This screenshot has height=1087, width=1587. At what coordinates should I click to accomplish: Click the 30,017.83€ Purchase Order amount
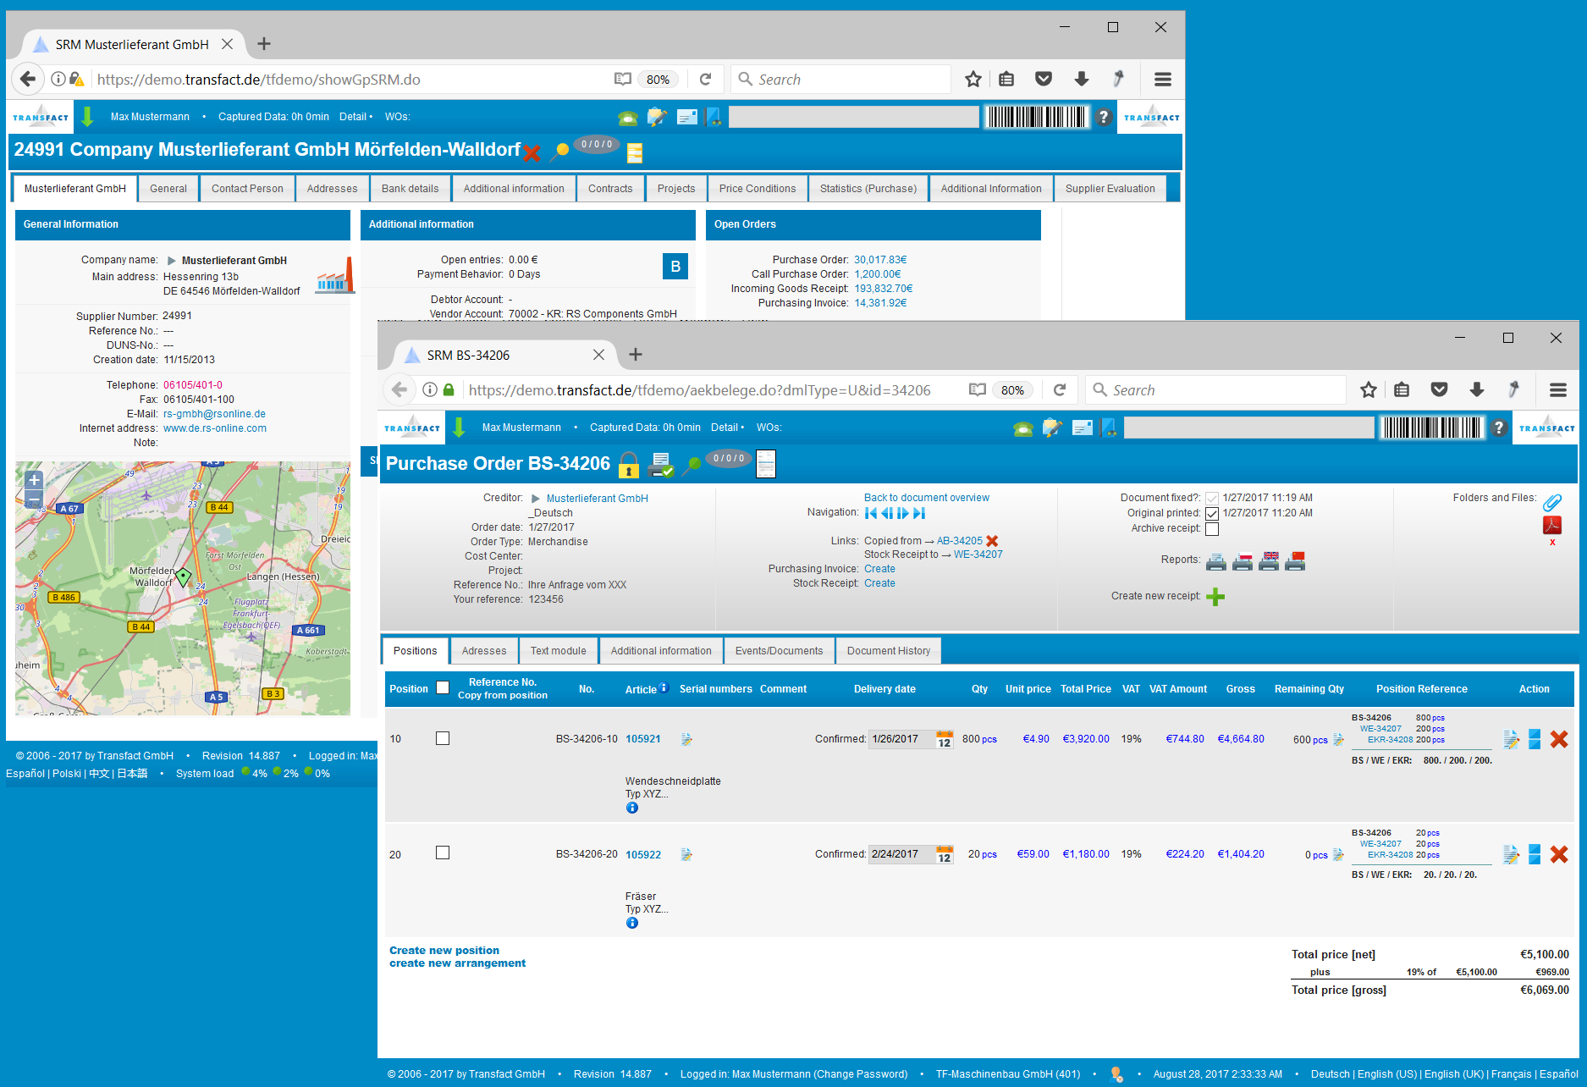880,260
